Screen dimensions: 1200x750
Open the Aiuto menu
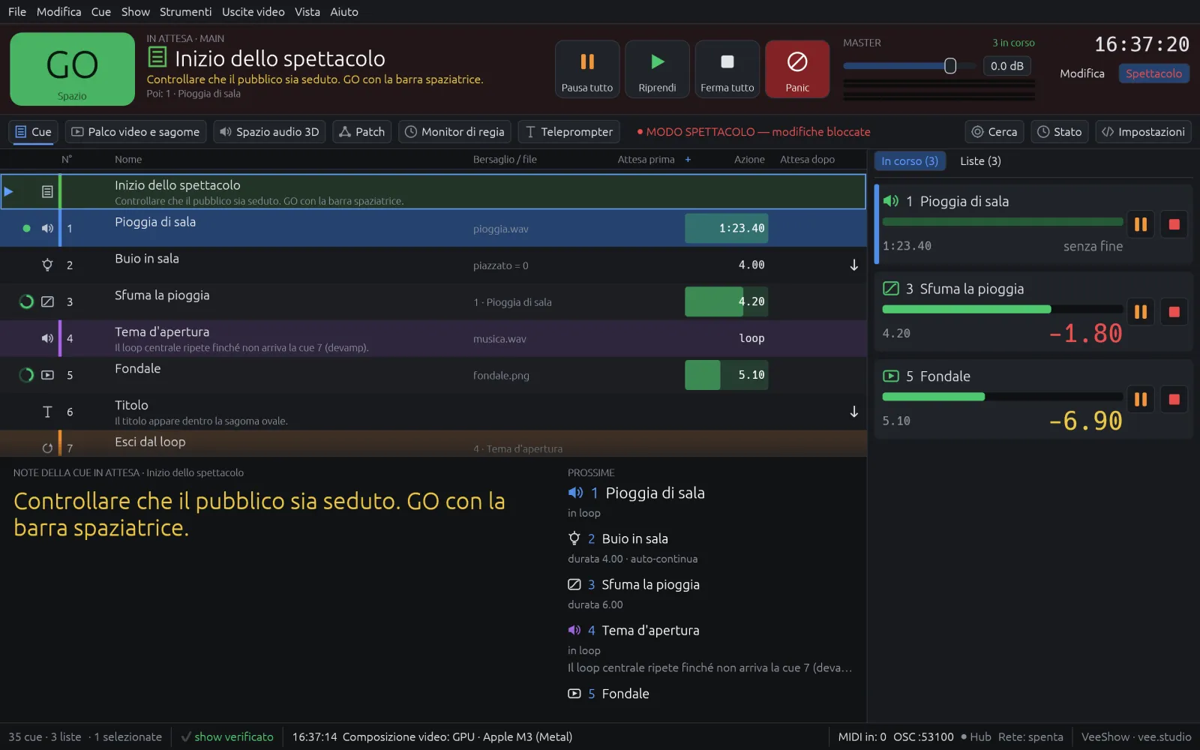[x=344, y=12]
